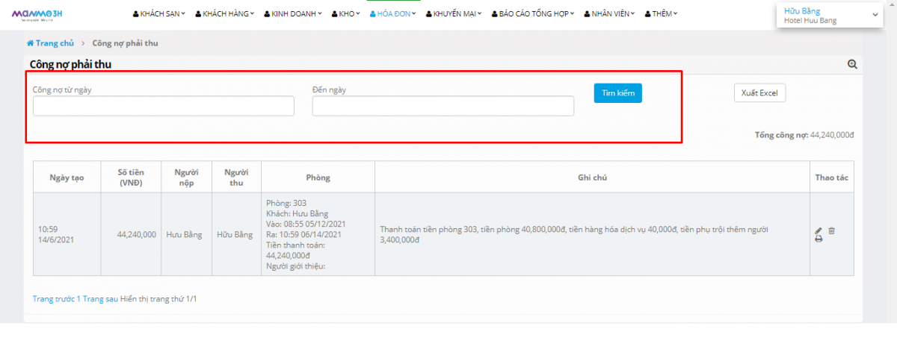
Task: Expand the KHÁCH HÀNG menu
Action: click(x=224, y=13)
